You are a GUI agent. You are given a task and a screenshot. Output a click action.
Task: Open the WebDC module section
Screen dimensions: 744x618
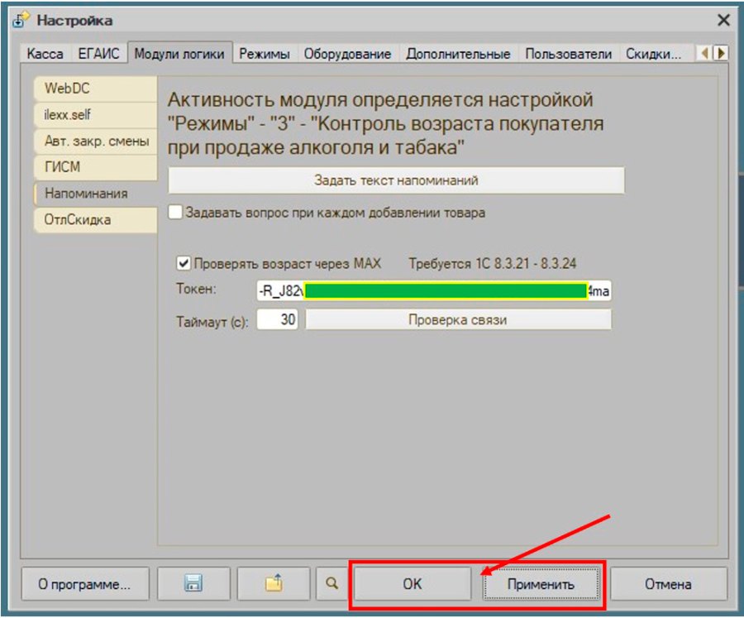point(95,89)
